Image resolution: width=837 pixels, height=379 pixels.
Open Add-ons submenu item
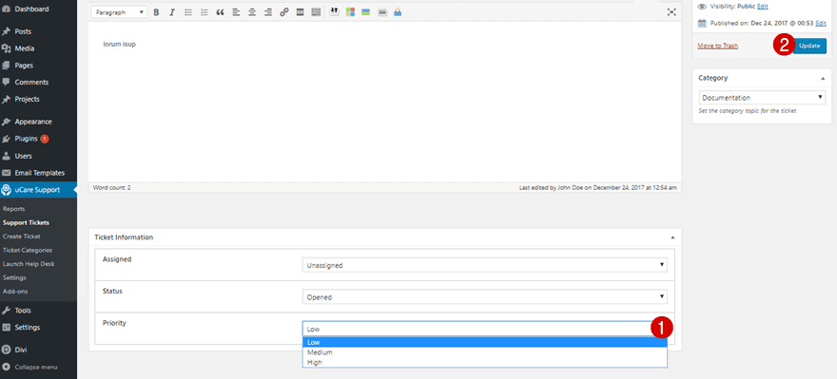pos(15,292)
